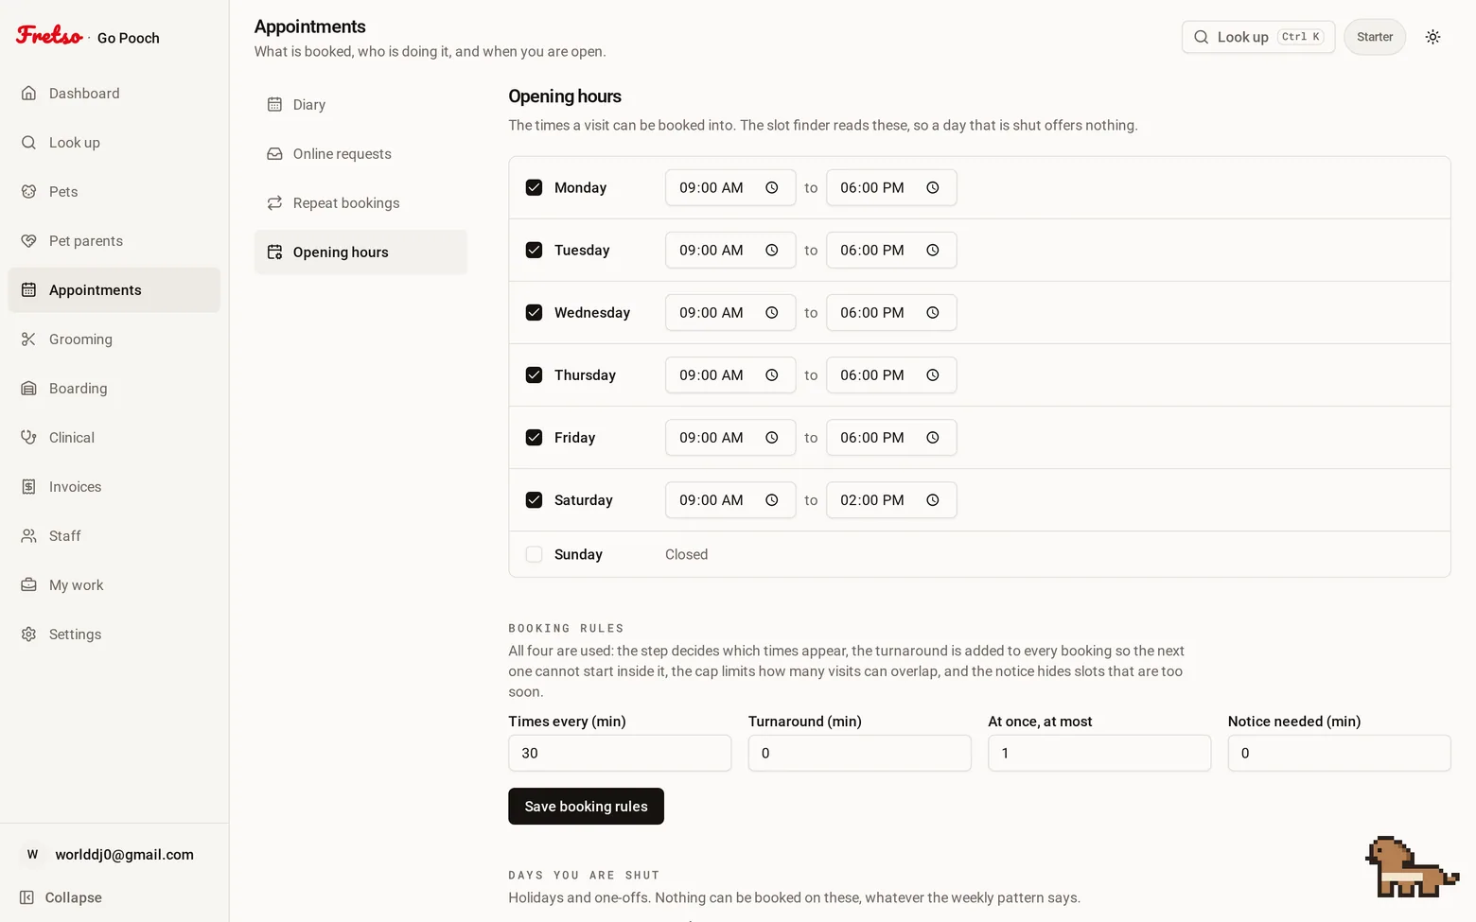The image size is (1476, 922).
Task: Click the Fretso logo
Action: [49, 36]
